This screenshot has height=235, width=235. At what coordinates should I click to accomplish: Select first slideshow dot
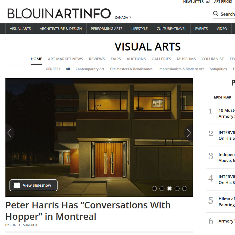tap(154, 188)
